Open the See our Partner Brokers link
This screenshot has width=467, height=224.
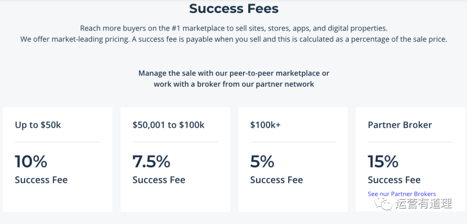[x=402, y=194]
